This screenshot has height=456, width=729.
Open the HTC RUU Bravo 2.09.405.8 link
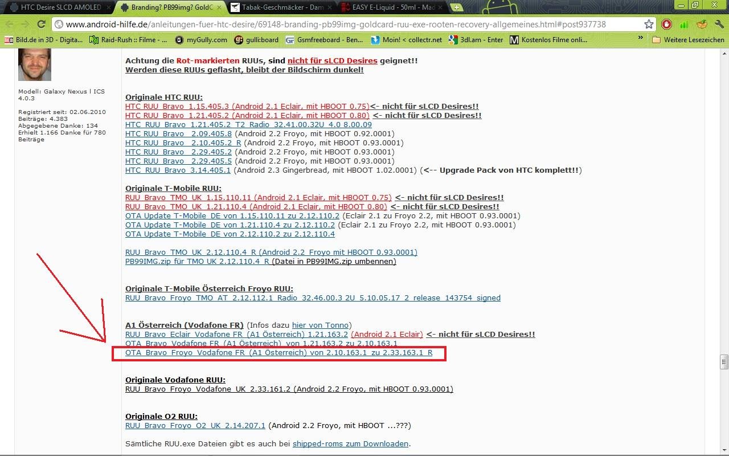pos(179,133)
